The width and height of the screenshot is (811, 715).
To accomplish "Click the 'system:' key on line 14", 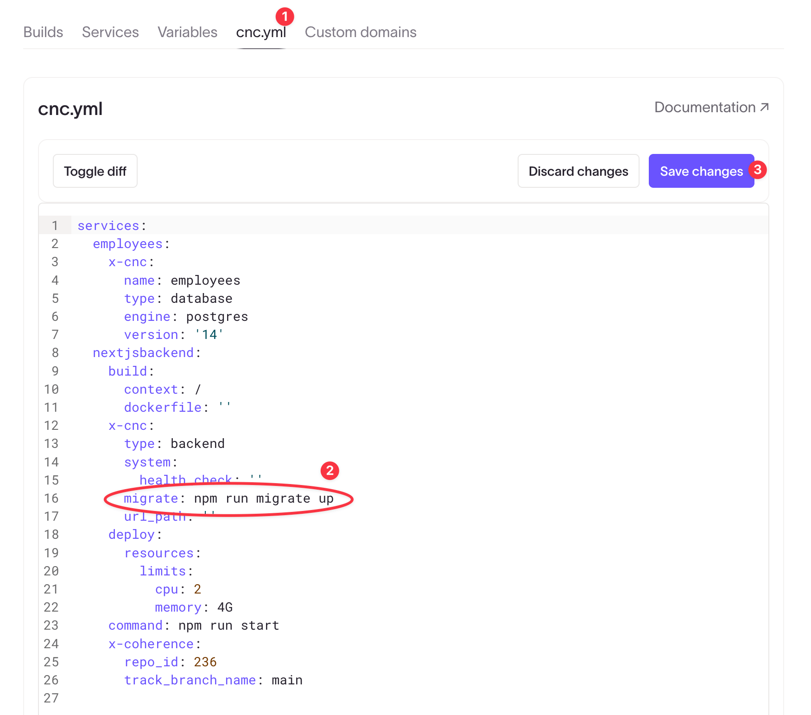I will tap(151, 462).
